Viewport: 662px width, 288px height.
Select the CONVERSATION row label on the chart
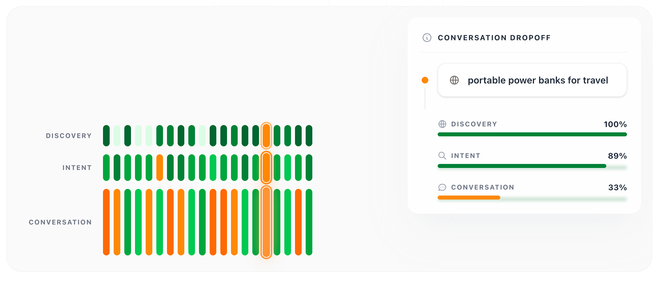(x=60, y=222)
